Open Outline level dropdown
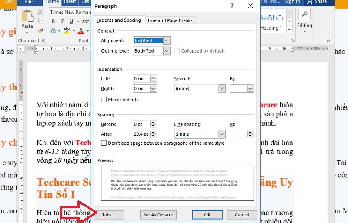 167,51
